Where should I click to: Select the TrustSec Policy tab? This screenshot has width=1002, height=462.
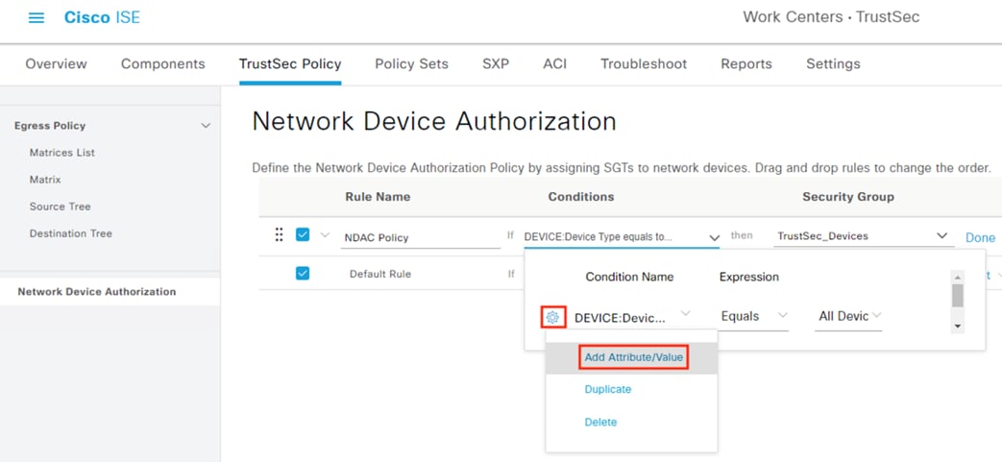tap(290, 64)
